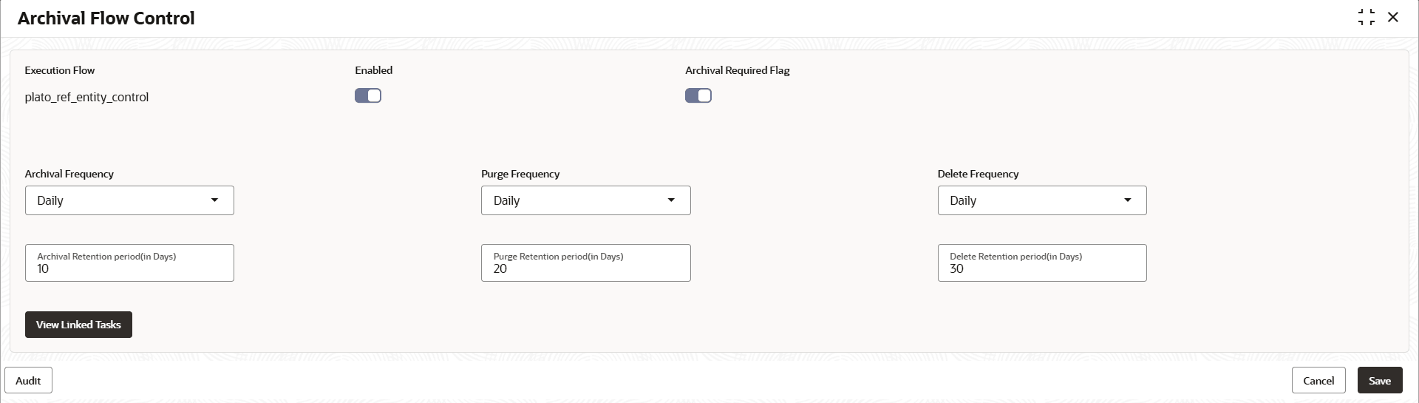Click the Purge Frequency dropdown arrow
Viewport: 1419px width, 403px height.
click(671, 200)
